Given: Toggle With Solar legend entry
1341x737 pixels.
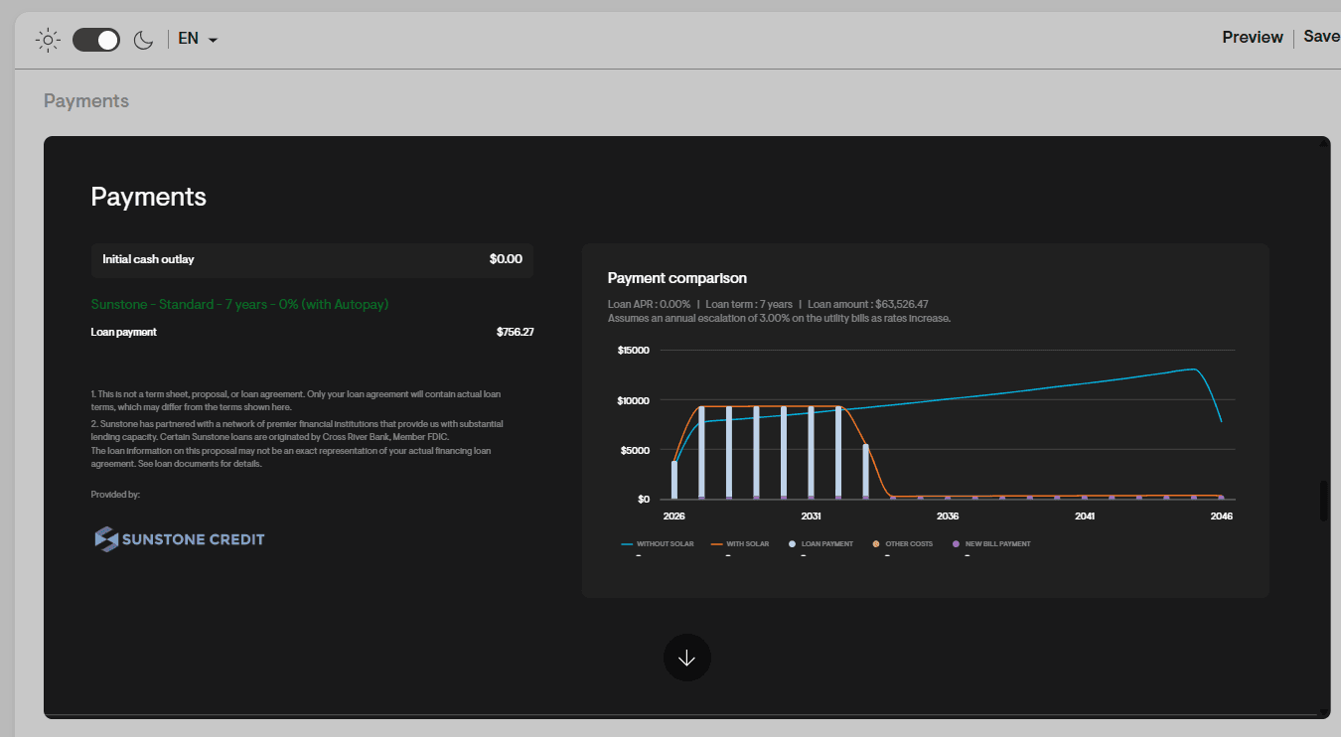Looking at the screenshot, I should click(741, 544).
